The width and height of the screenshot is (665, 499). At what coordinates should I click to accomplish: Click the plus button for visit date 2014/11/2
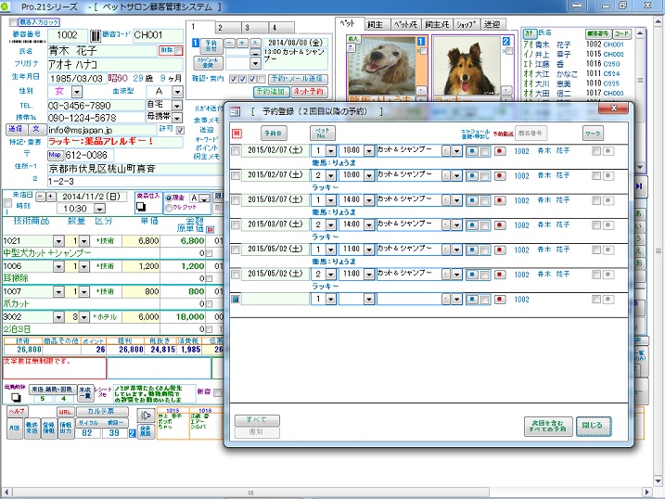(x=50, y=197)
